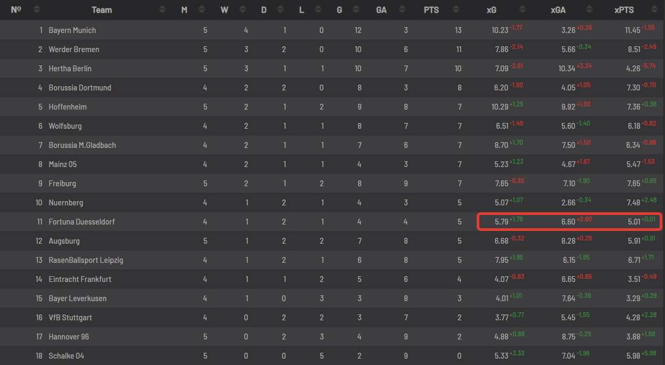
Task: Click the sort arrows next to Team header
Action: coord(163,10)
